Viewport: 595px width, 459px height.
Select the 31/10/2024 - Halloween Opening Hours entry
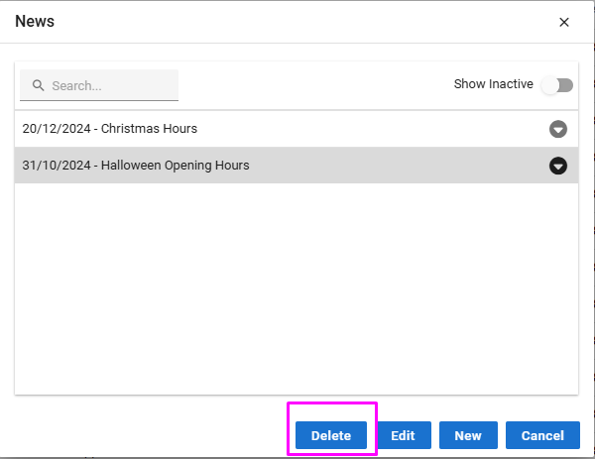[x=297, y=166]
